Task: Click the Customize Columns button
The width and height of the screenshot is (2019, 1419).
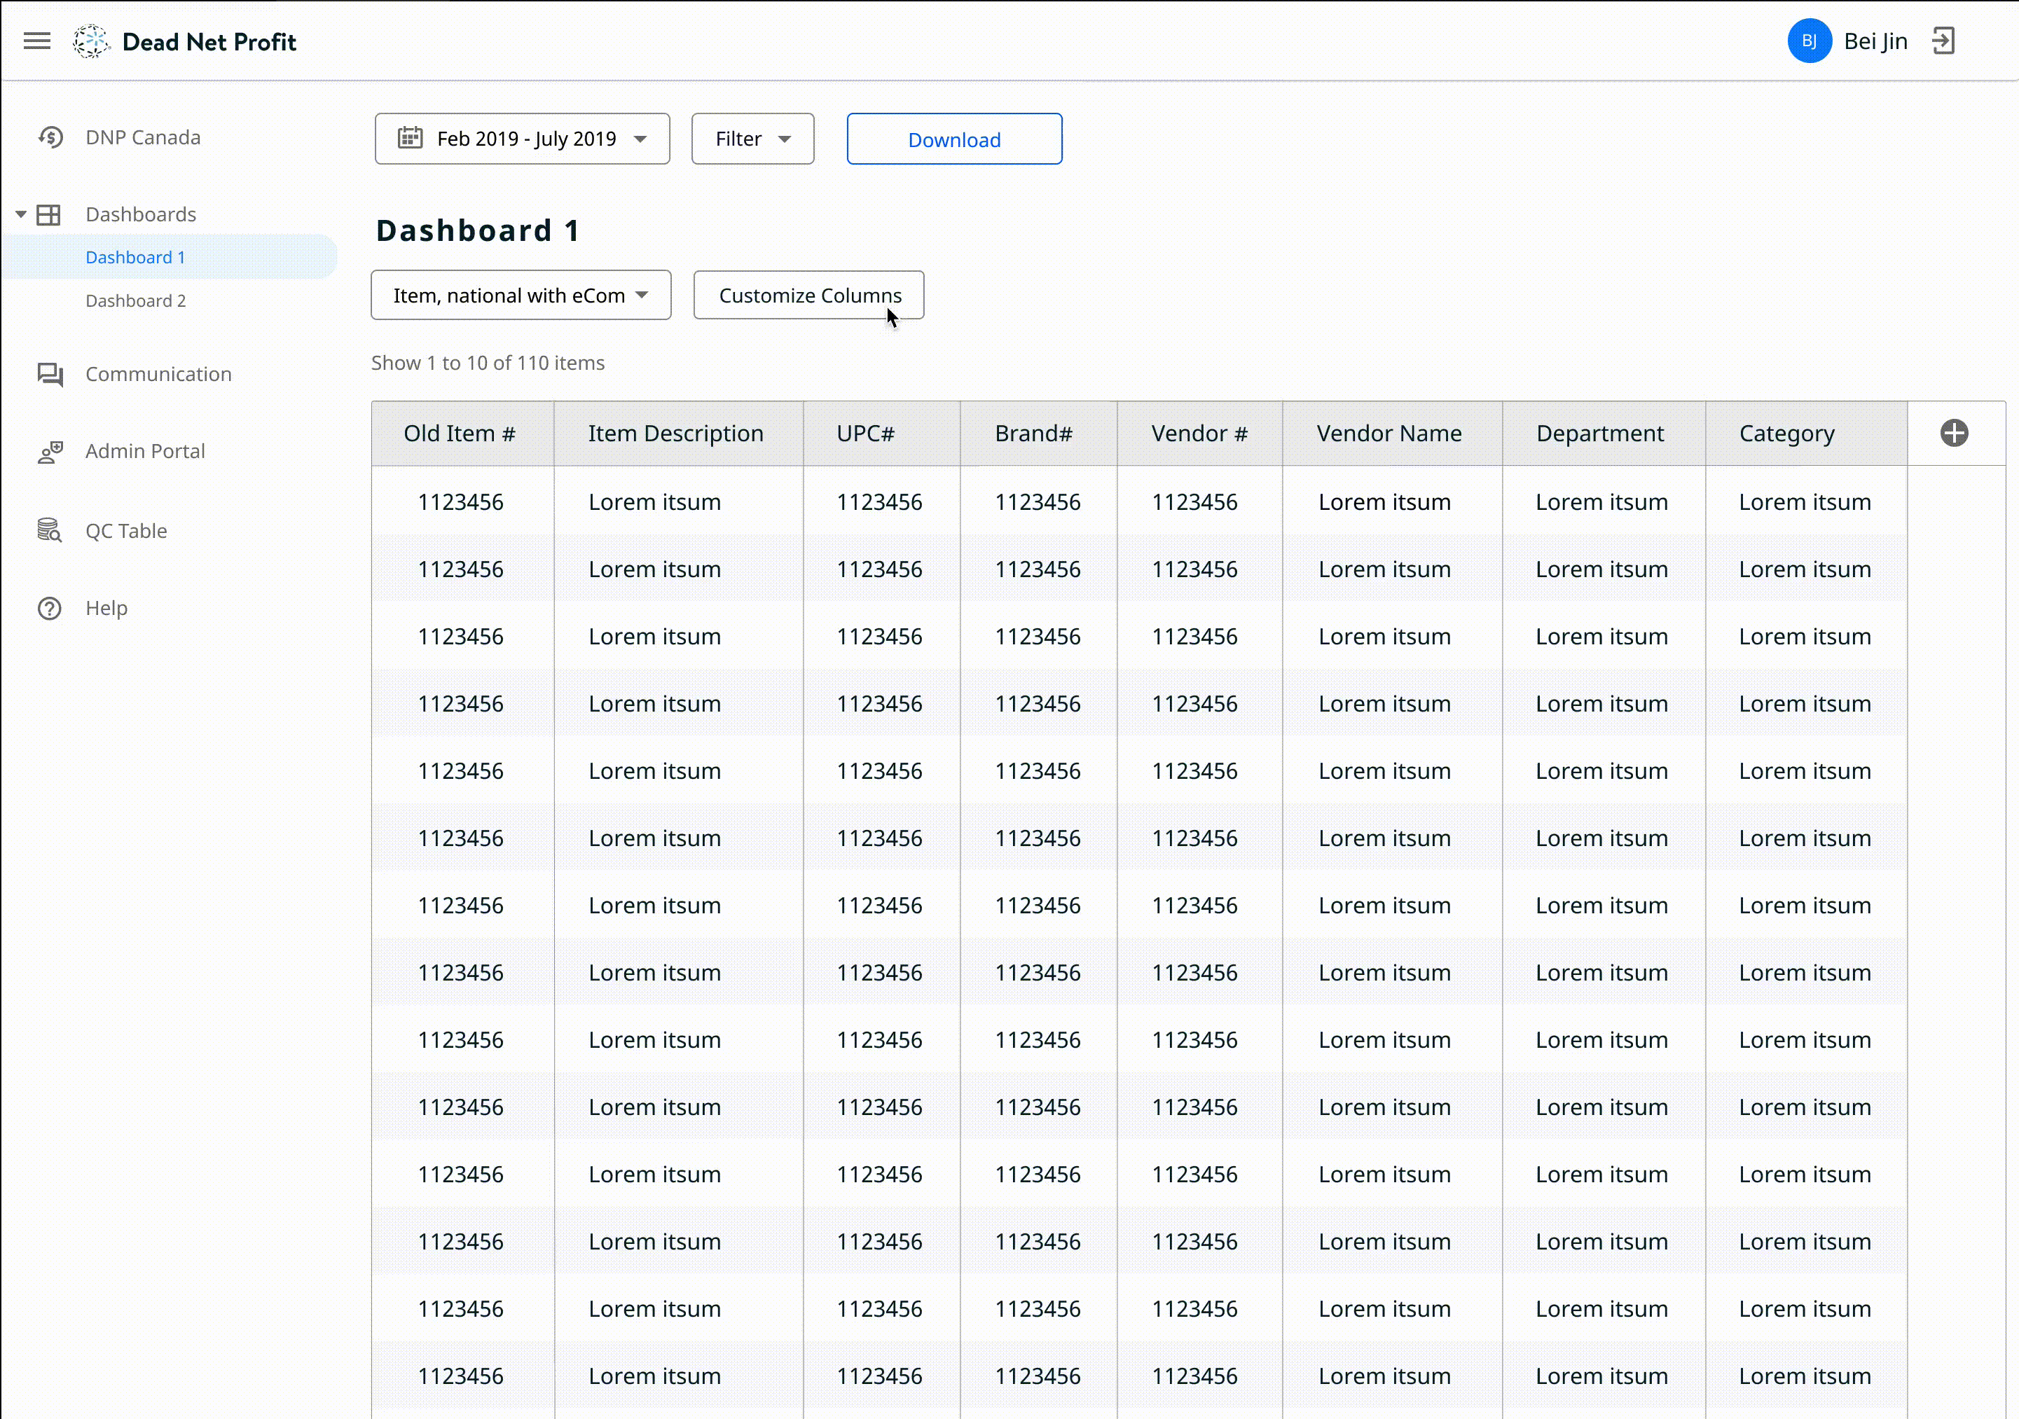Action: [808, 296]
